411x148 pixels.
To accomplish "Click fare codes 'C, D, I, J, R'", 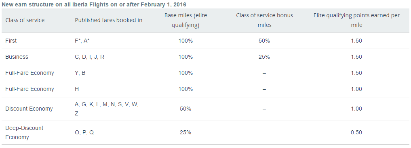I will 89,57.
